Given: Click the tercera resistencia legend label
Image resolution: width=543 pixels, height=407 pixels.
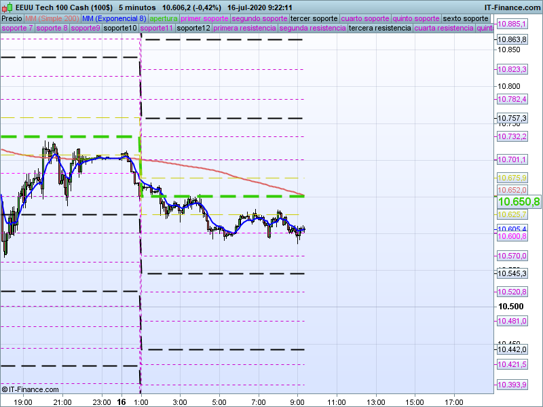Looking at the screenshot, I should (379, 28).
